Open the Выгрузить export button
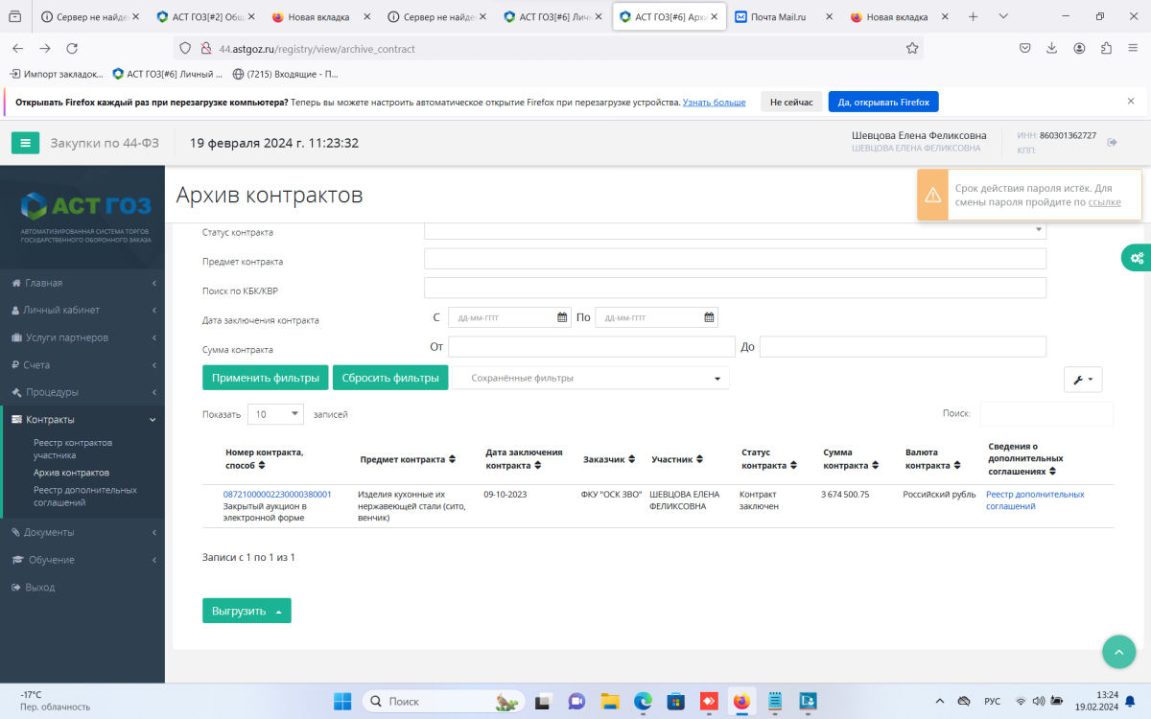 coord(247,611)
